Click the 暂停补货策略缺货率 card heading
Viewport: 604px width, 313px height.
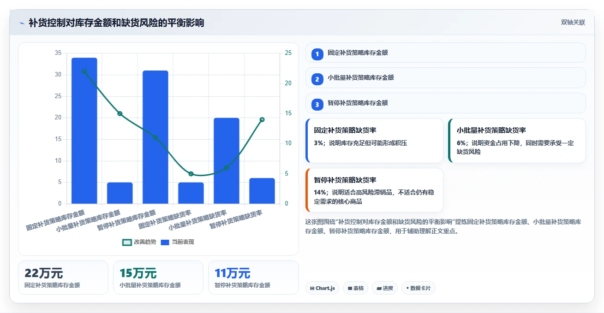[345, 180]
